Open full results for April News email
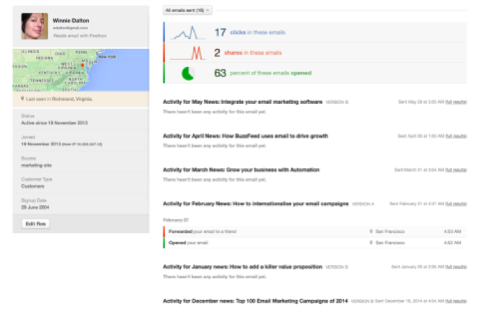Screen dimensions: 484x311 (455, 136)
